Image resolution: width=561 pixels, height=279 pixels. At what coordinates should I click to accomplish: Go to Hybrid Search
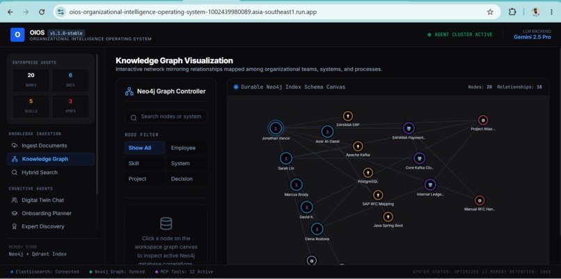click(50, 172)
